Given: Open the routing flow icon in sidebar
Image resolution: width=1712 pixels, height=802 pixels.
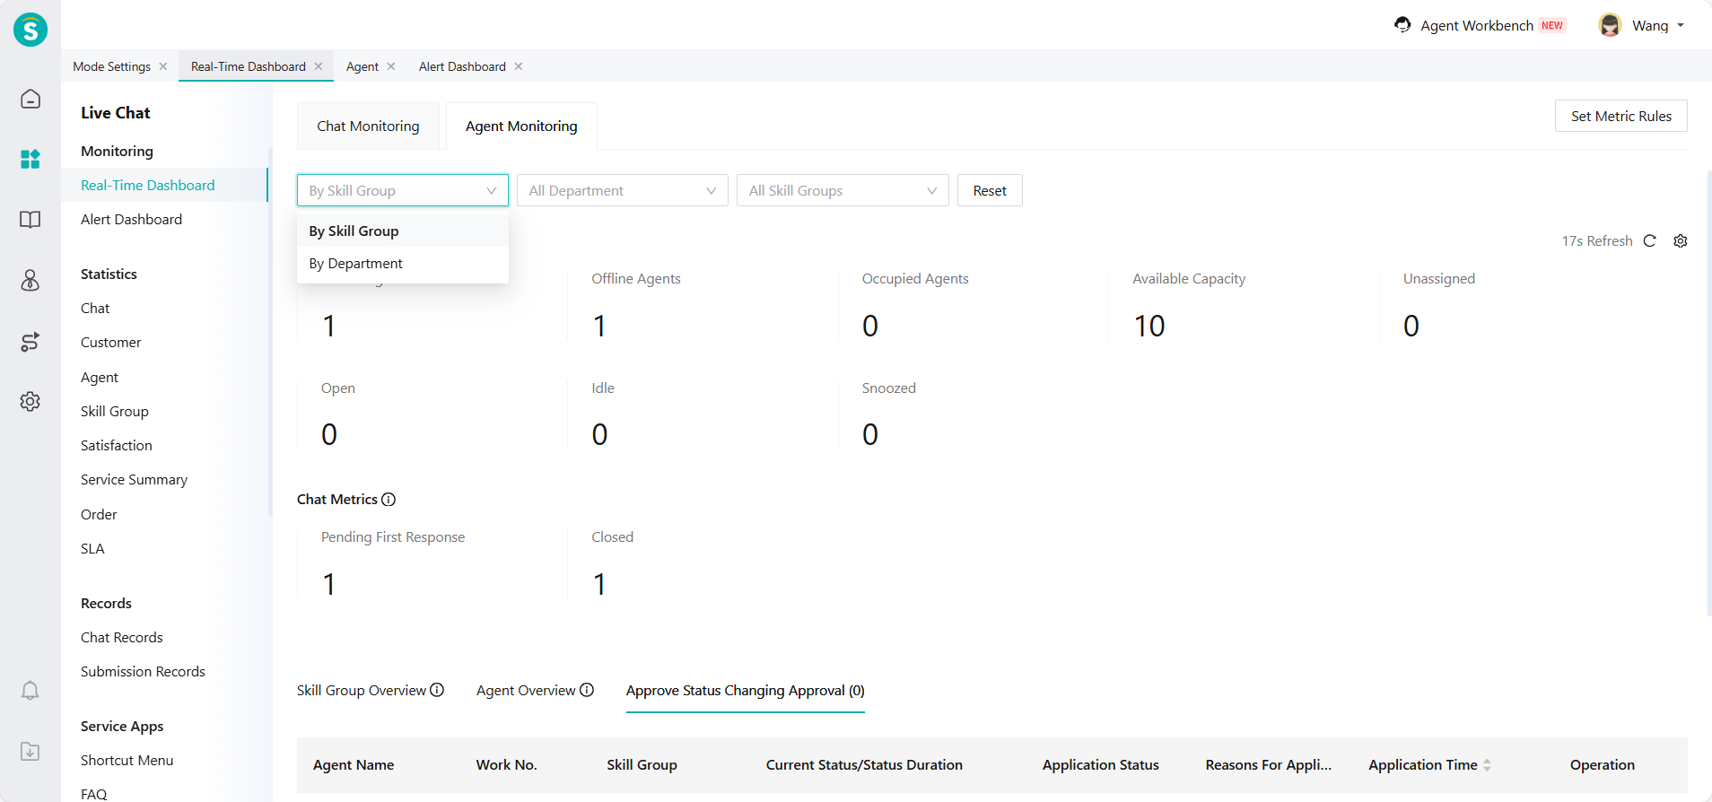Looking at the screenshot, I should point(31,342).
